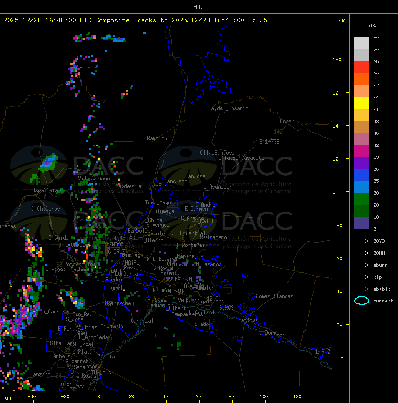
Task: Click the pink bip arrow icon
Action: 362,277
